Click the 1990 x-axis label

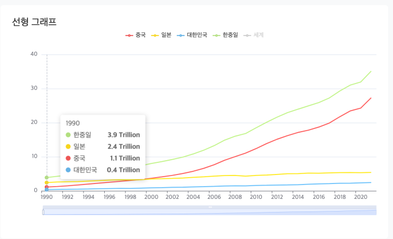tap(47, 197)
